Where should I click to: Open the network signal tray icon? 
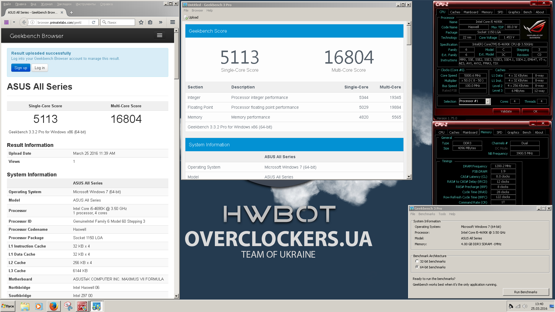tap(518, 306)
